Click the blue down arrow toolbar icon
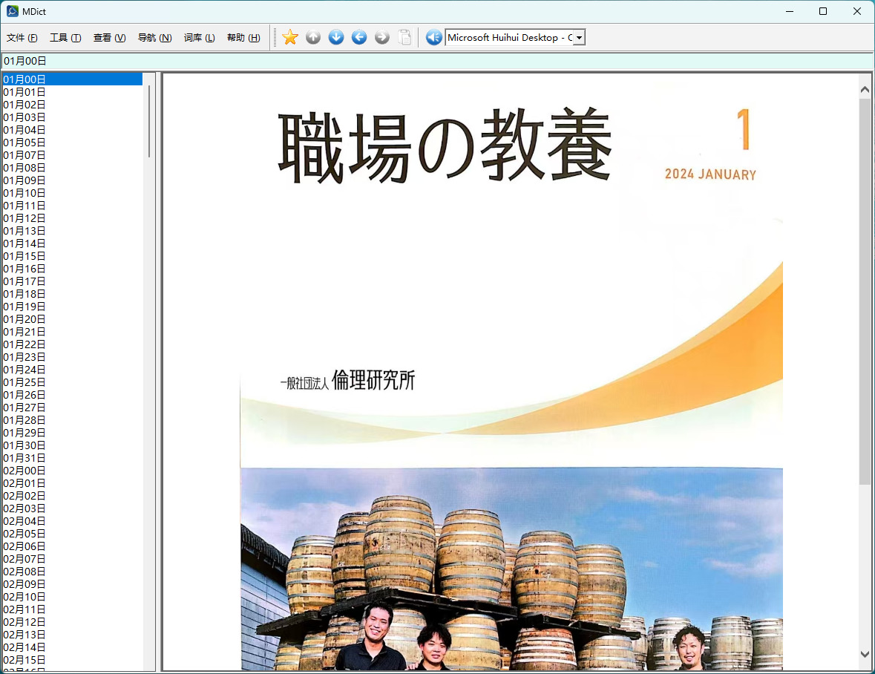 click(x=336, y=37)
